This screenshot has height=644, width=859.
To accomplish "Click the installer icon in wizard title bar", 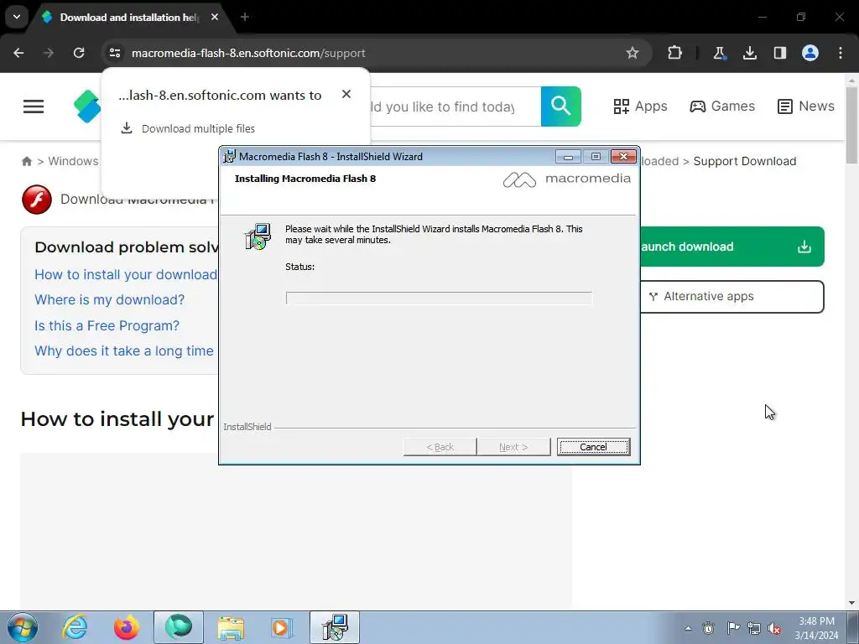I will pyautogui.click(x=230, y=156).
